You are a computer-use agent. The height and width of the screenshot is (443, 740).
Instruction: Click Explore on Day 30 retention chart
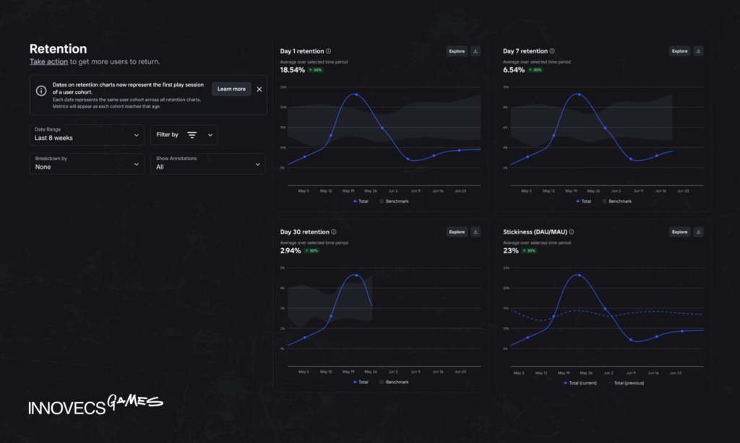(x=457, y=232)
